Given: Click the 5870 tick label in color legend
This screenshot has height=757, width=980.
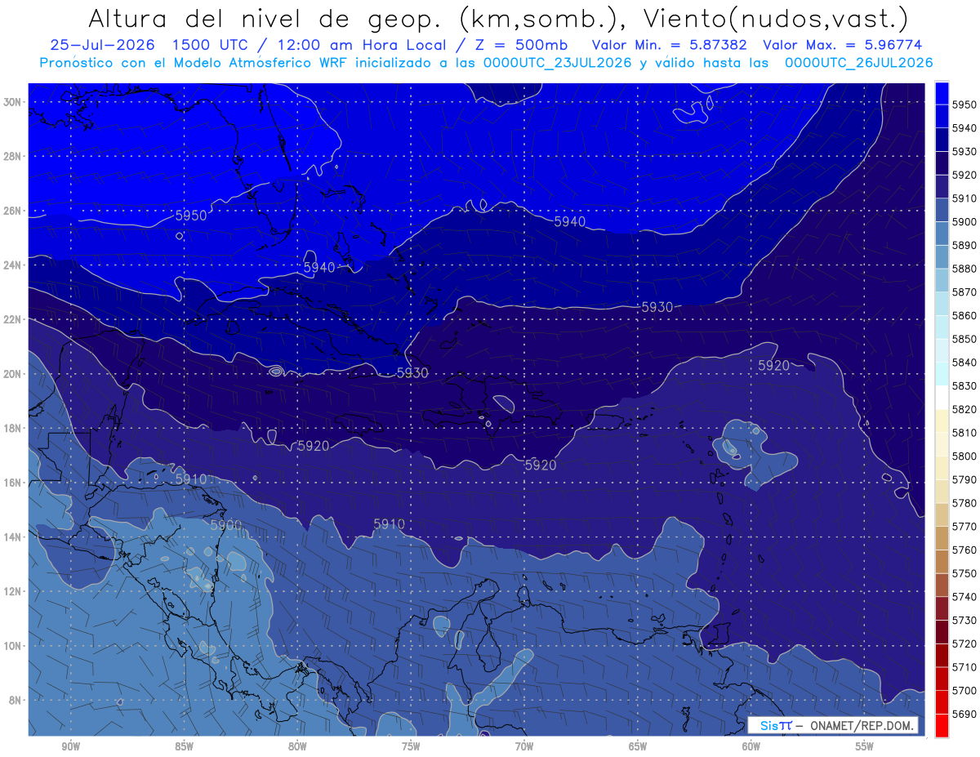Looking at the screenshot, I should click(964, 292).
